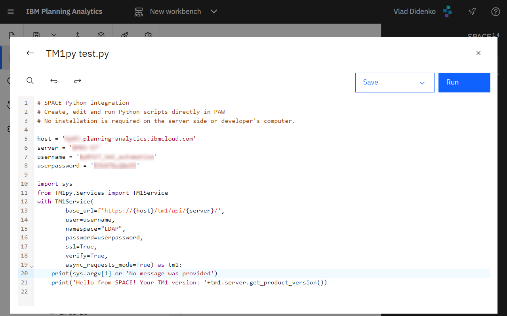Place cursor on empty line 22
Image resolution: width=507 pixels, height=316 pixels.
[x=262, y=292]
